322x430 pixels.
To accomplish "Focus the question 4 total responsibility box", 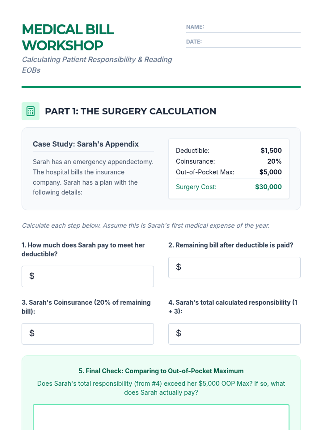I will [x=234, y=334].
